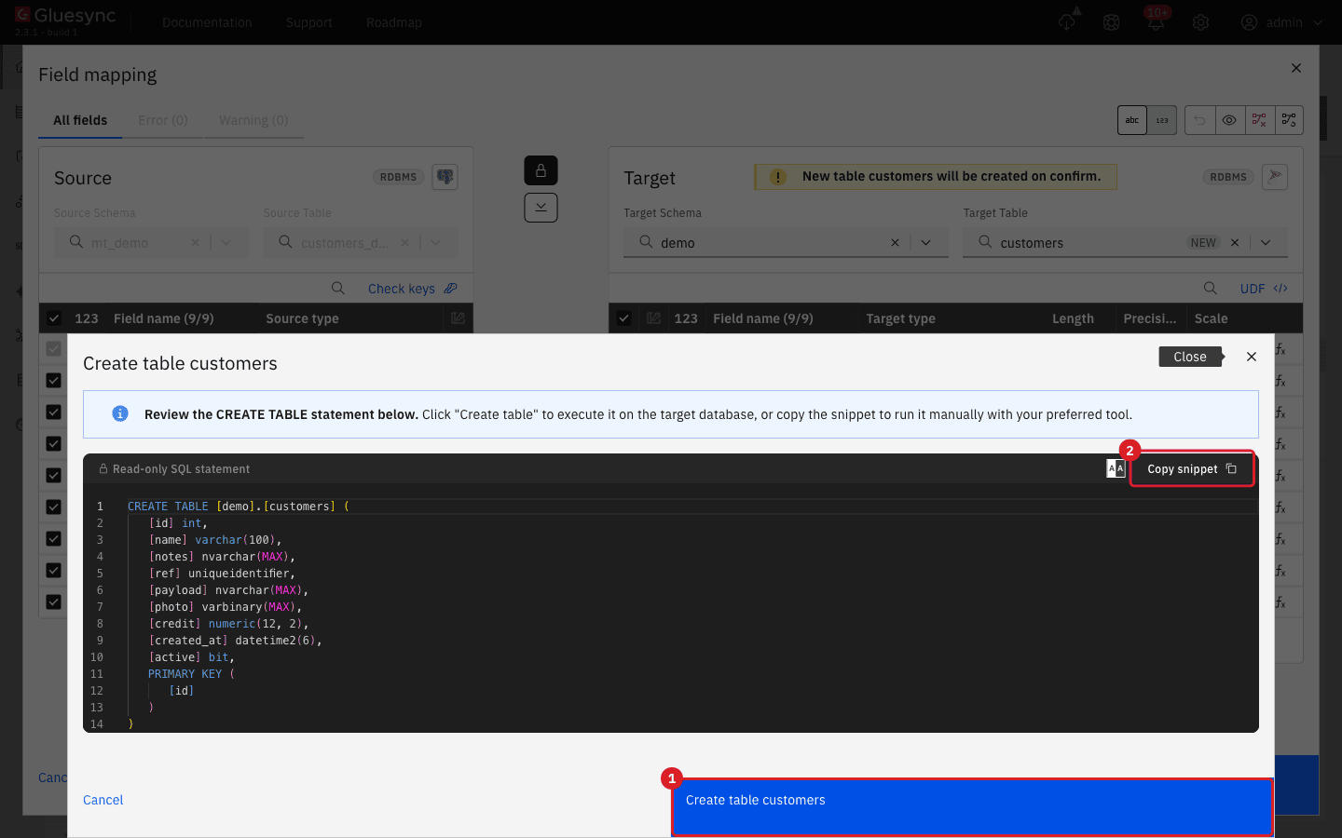Viewport: 1342px width, 838px height.
Task: Toggle word wrap icon in SQL statement header
Action: pos(1116,468)
